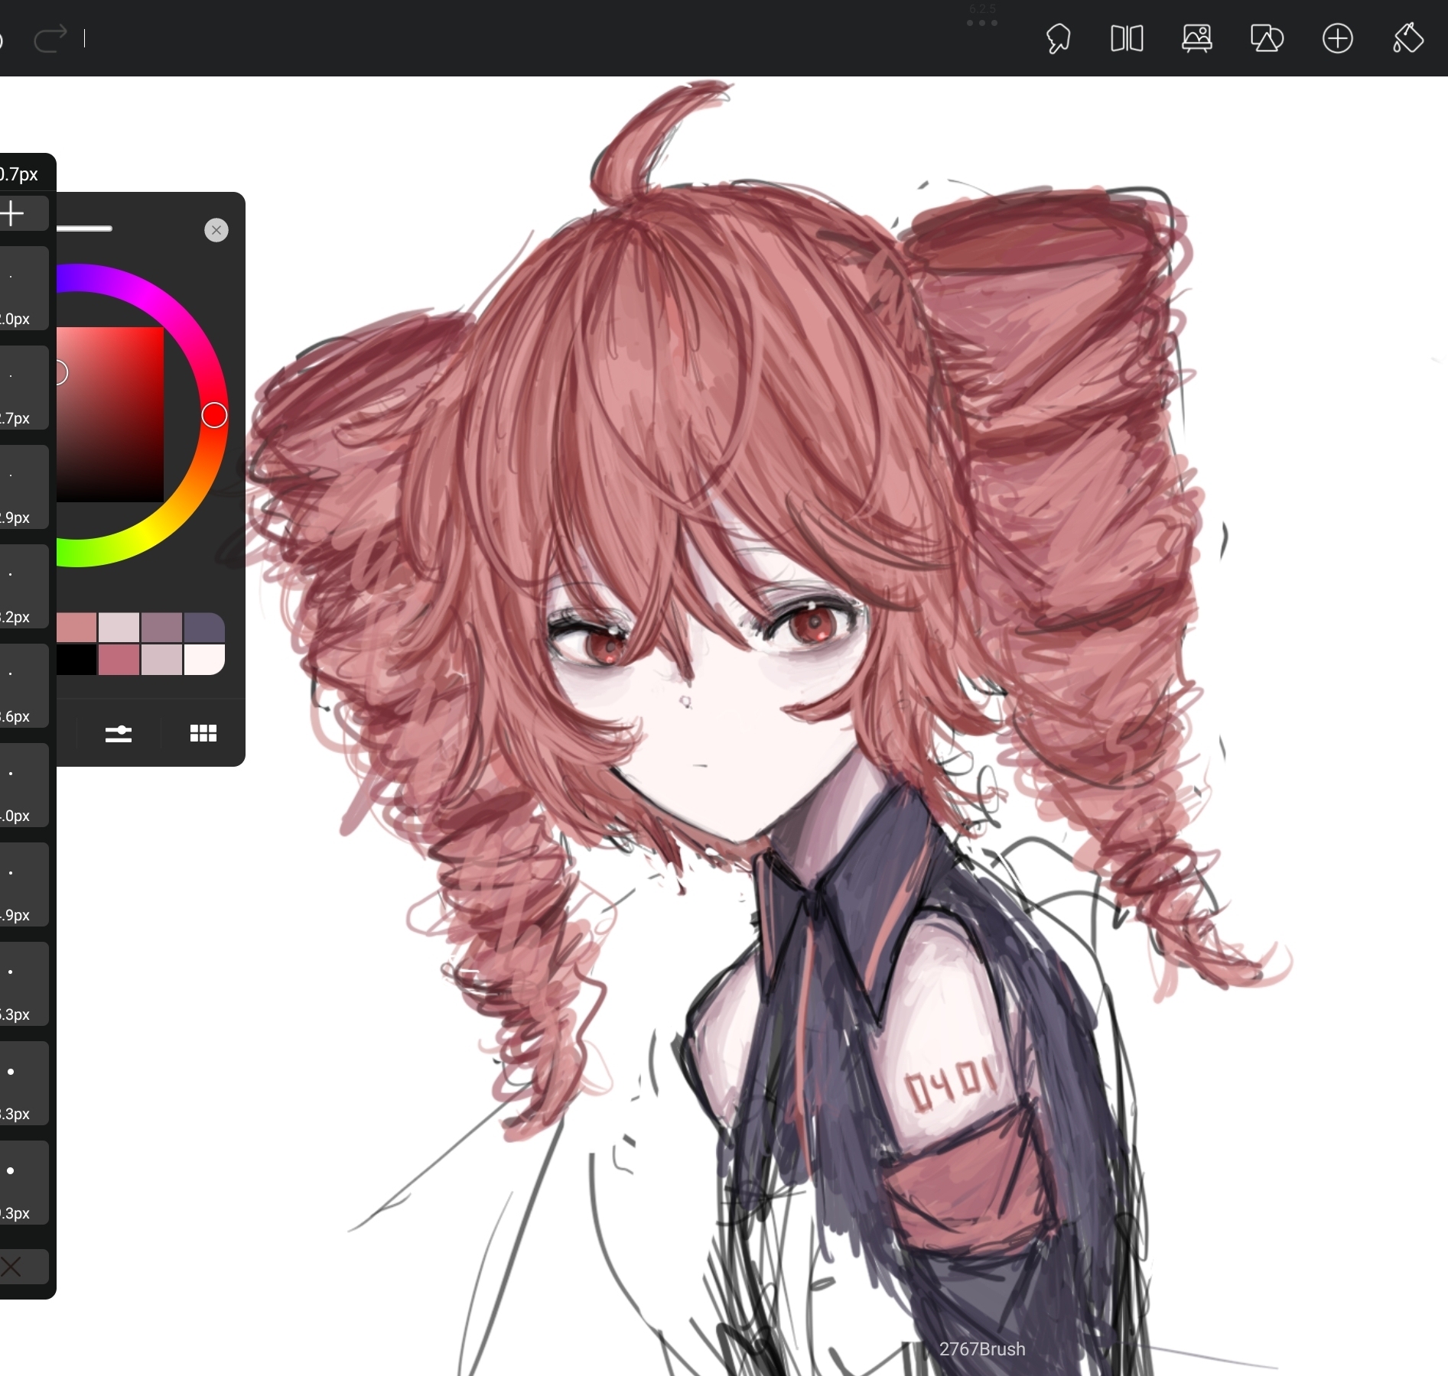This screenshot has width=1448, height=1376.
Task: Open the shapes tool icon
Action: (x=1267, y=38)
